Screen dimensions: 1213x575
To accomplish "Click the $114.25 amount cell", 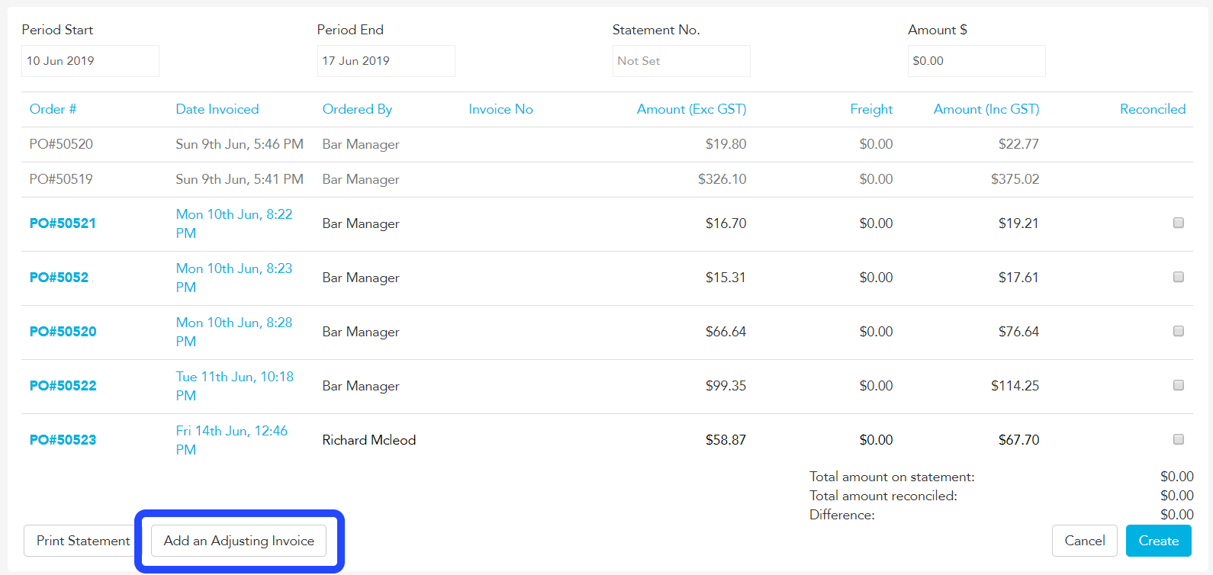I will pyautogui.click(x=1015, y=386).
